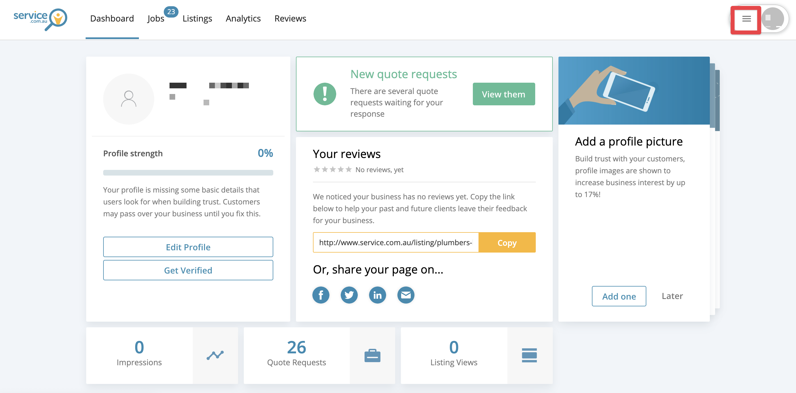The height and width of the screenshot is (393, 796).
Task: Click the Quote Requests briefcase icon
Action: (x=372, y=355)
